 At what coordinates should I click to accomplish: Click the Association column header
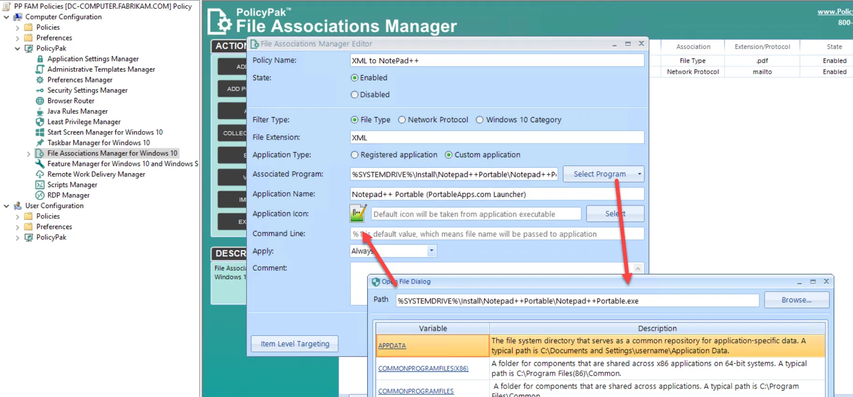693,47
